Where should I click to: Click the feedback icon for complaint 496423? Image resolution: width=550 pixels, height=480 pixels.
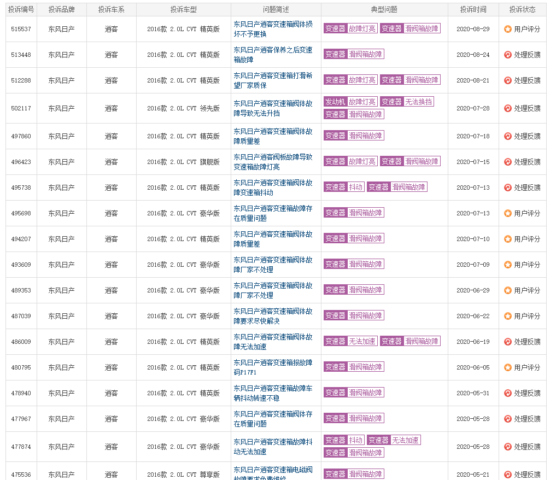pos(507,162)
